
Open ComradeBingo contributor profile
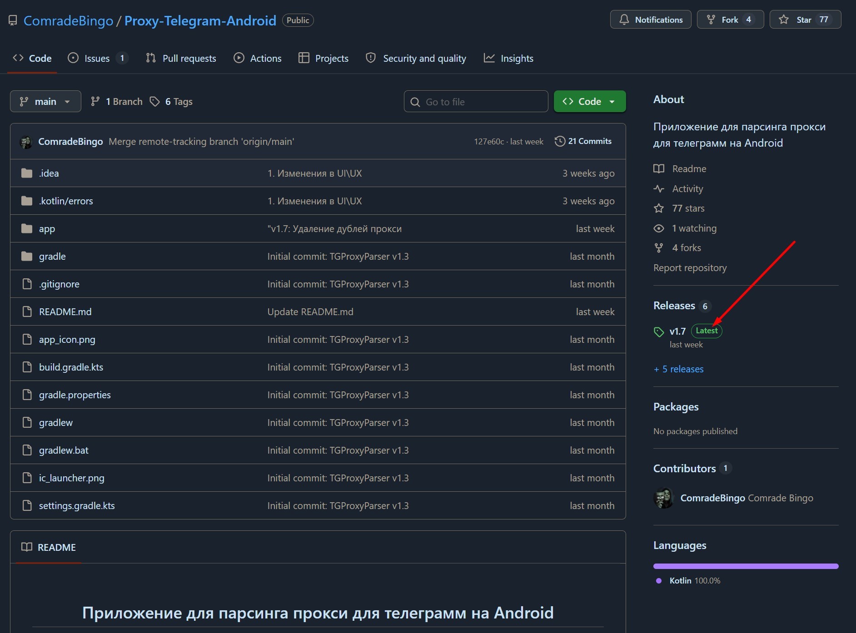click(x=712, y=498)
